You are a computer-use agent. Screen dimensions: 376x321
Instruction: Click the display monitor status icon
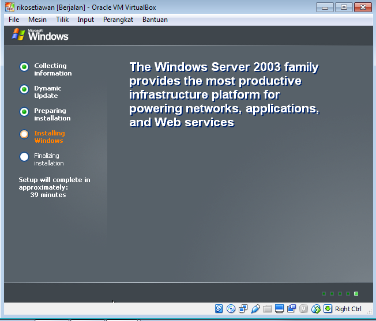click(279, 309)
